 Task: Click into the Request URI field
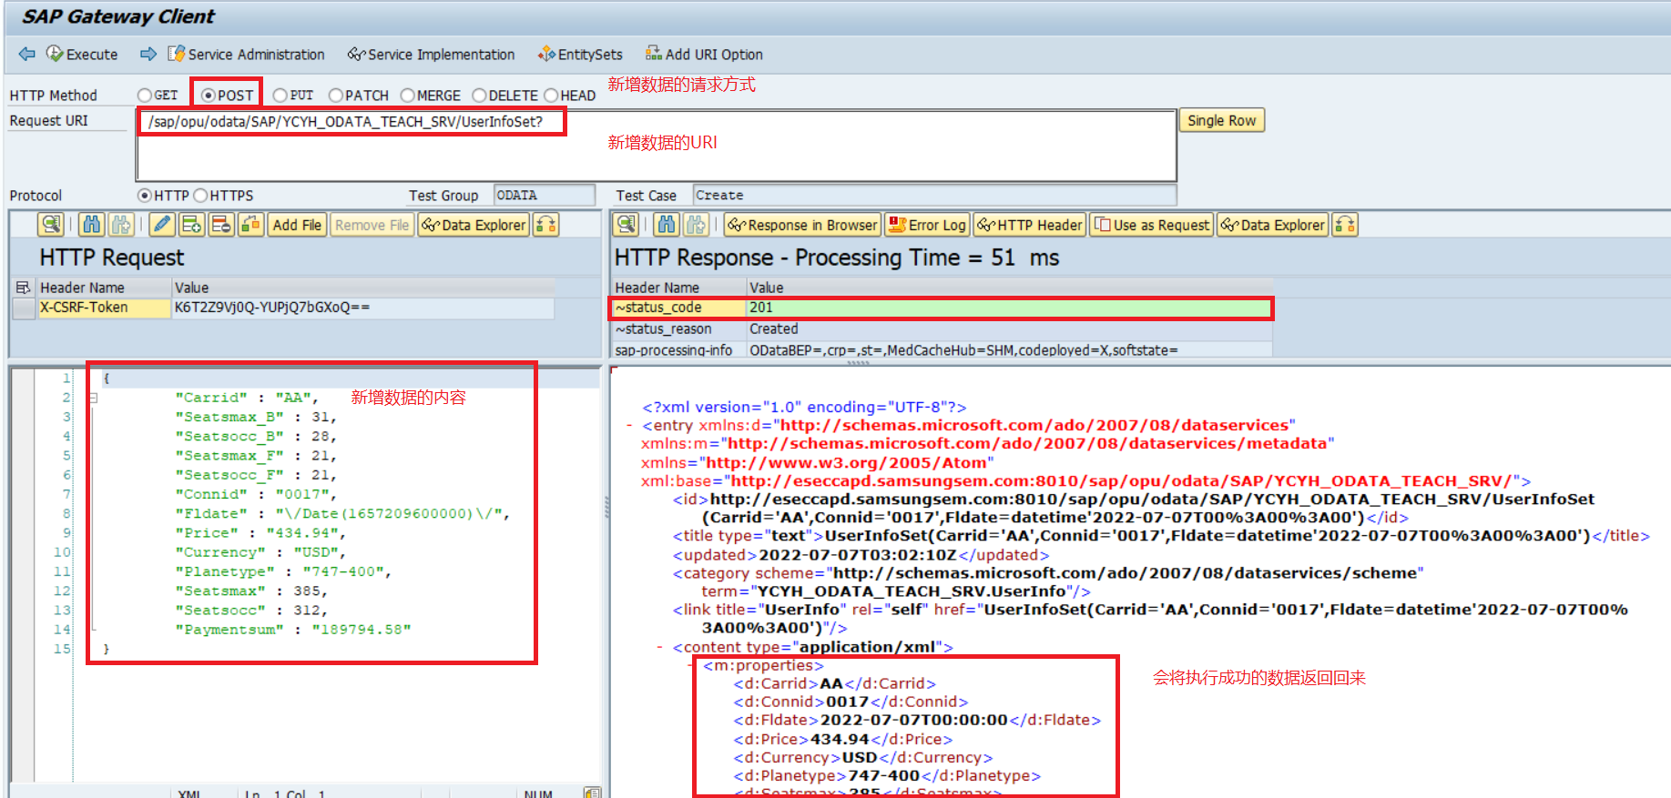pos(656,146)
